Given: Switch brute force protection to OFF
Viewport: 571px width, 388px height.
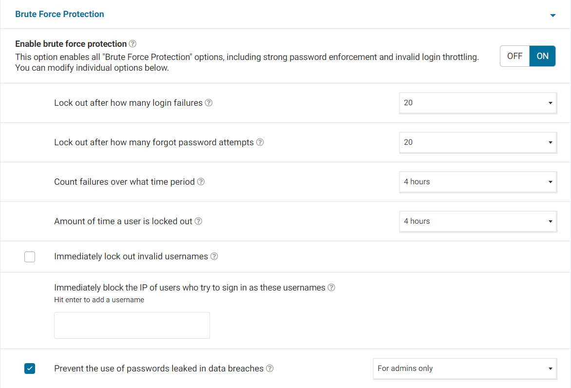Looking at the screenshot, I should pos(514,56).
